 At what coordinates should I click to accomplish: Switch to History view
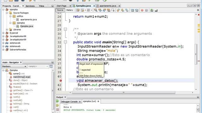point(69,10)
